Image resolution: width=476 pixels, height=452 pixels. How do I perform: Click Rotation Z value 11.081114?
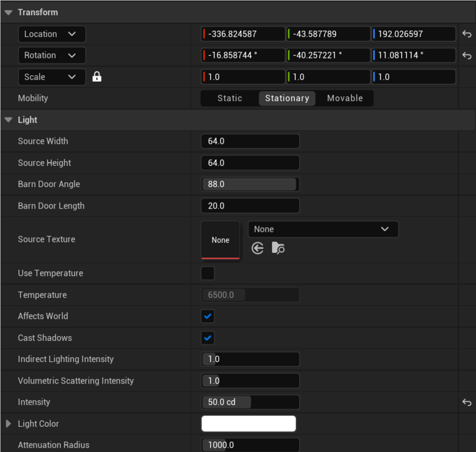tap(413, 55)
